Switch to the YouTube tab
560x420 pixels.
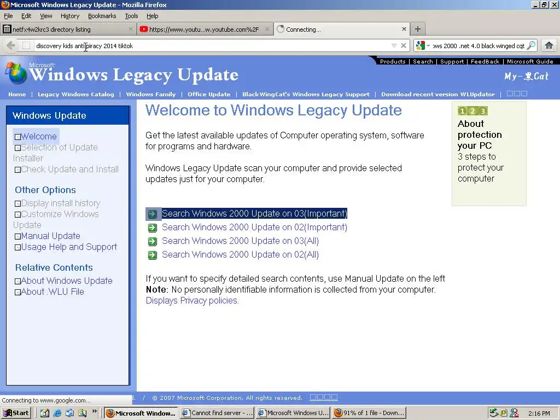[205, 29]
